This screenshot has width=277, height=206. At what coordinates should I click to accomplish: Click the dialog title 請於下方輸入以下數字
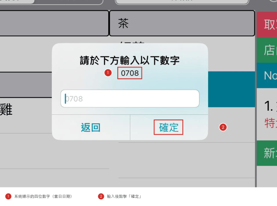[130, 61]
